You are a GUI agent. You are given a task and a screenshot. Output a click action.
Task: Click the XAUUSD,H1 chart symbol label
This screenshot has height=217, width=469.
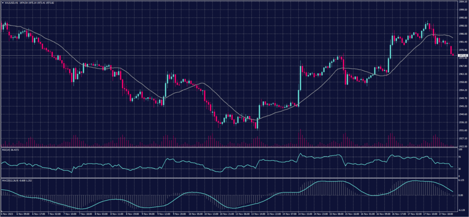tap(10, 2)
